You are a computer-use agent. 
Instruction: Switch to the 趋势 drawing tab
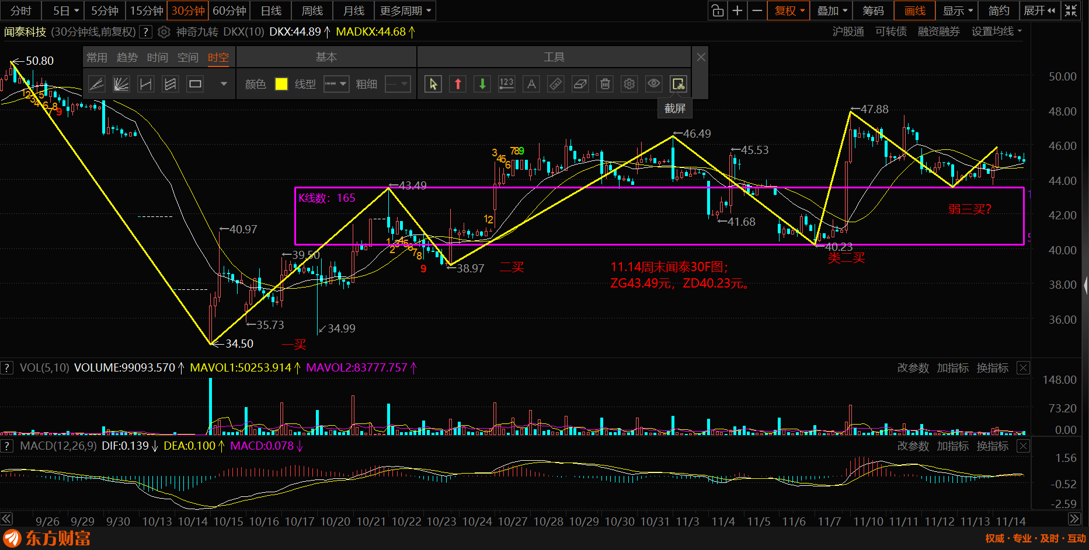pyautogui.click(x=127, y=57)
